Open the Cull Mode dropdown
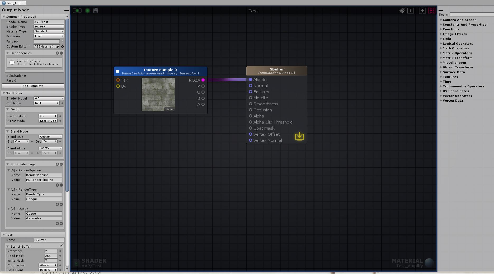 point(47,103)
